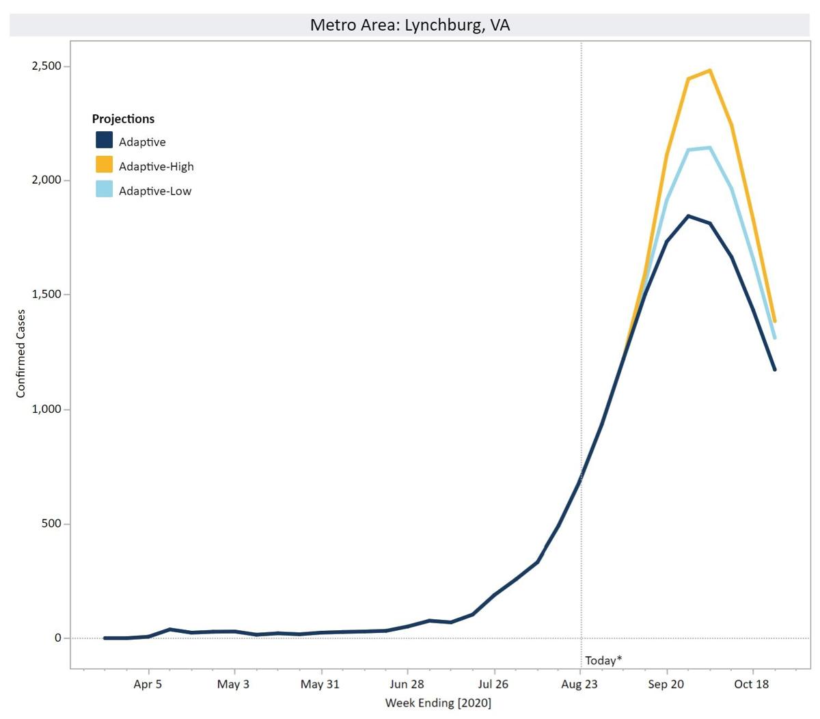Viewport: 820px width, 719px height.
Task: Select the Adaptive-Low legend label
Action: [x=155, y=191]
